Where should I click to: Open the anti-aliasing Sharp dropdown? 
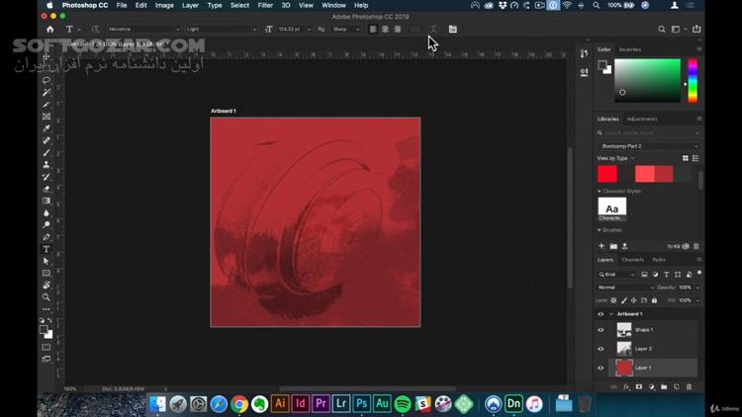coord(346,29)
